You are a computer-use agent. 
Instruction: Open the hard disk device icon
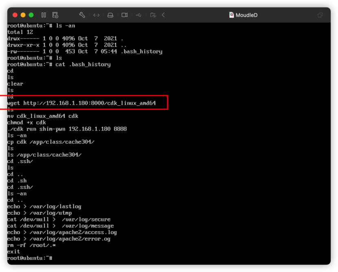pyautogui.click(x=110, y=15)
